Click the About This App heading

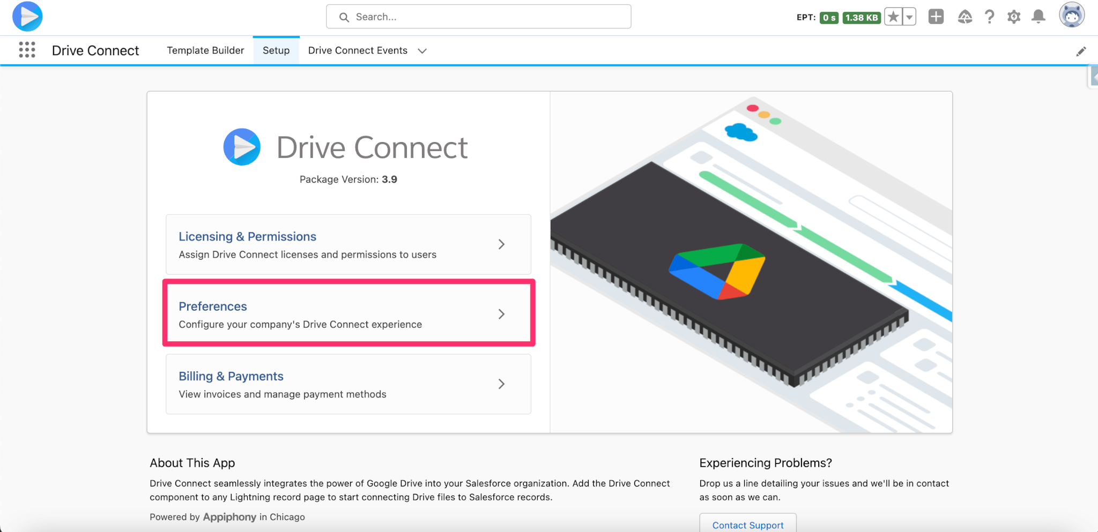click(192, 463)
